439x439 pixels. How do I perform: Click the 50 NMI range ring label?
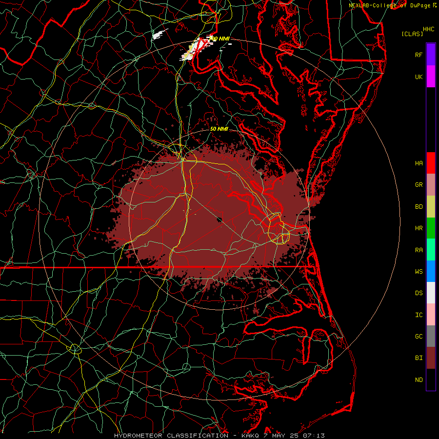coord(219,129)
